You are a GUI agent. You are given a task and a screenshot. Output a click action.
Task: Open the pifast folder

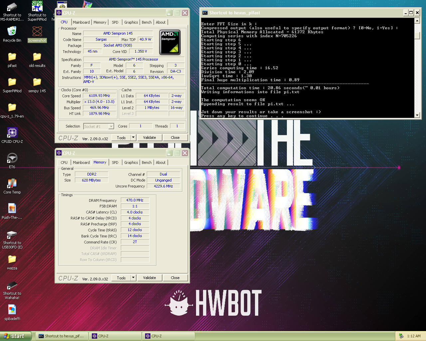click(12, 57)
